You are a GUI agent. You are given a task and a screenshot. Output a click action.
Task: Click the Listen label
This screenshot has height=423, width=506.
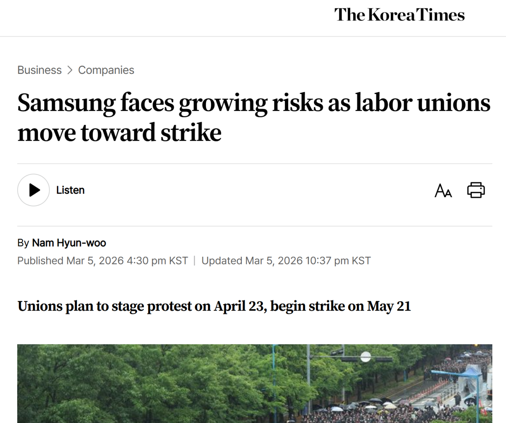click(x=70, y=190)
